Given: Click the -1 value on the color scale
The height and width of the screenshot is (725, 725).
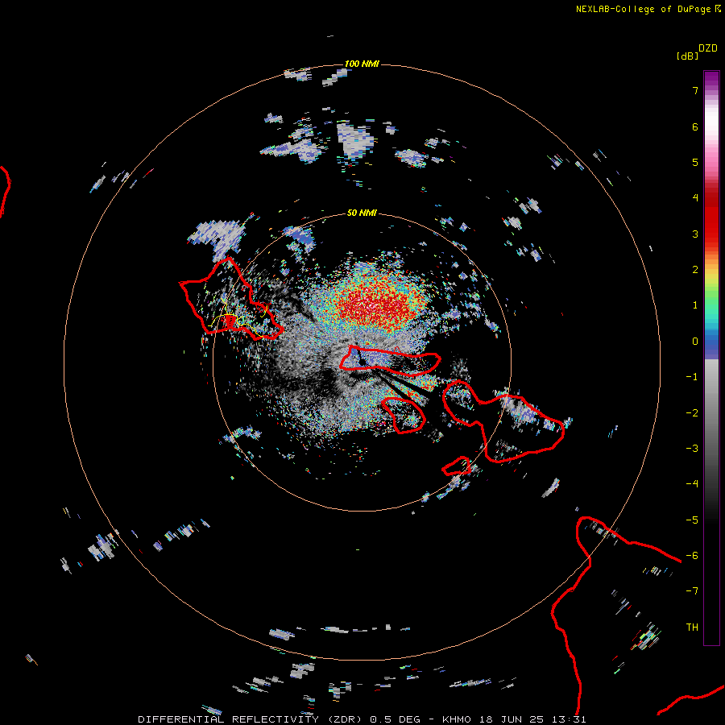Looking at the screenshot, I should [x=692, y=377].
